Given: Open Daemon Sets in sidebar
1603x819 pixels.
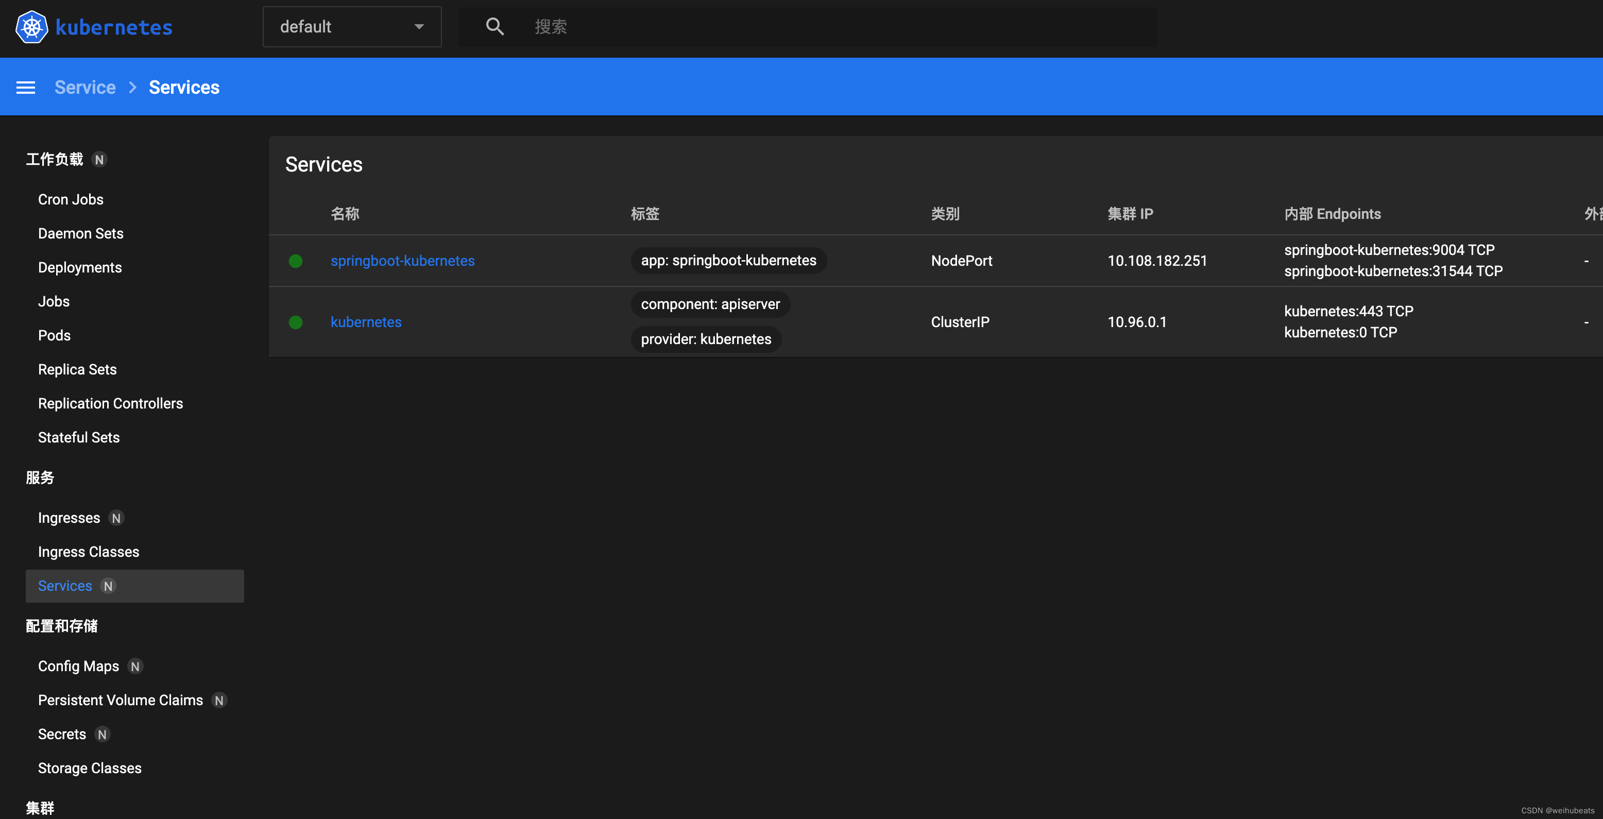Looking at the screenshot, I should (x=81, y=233).
